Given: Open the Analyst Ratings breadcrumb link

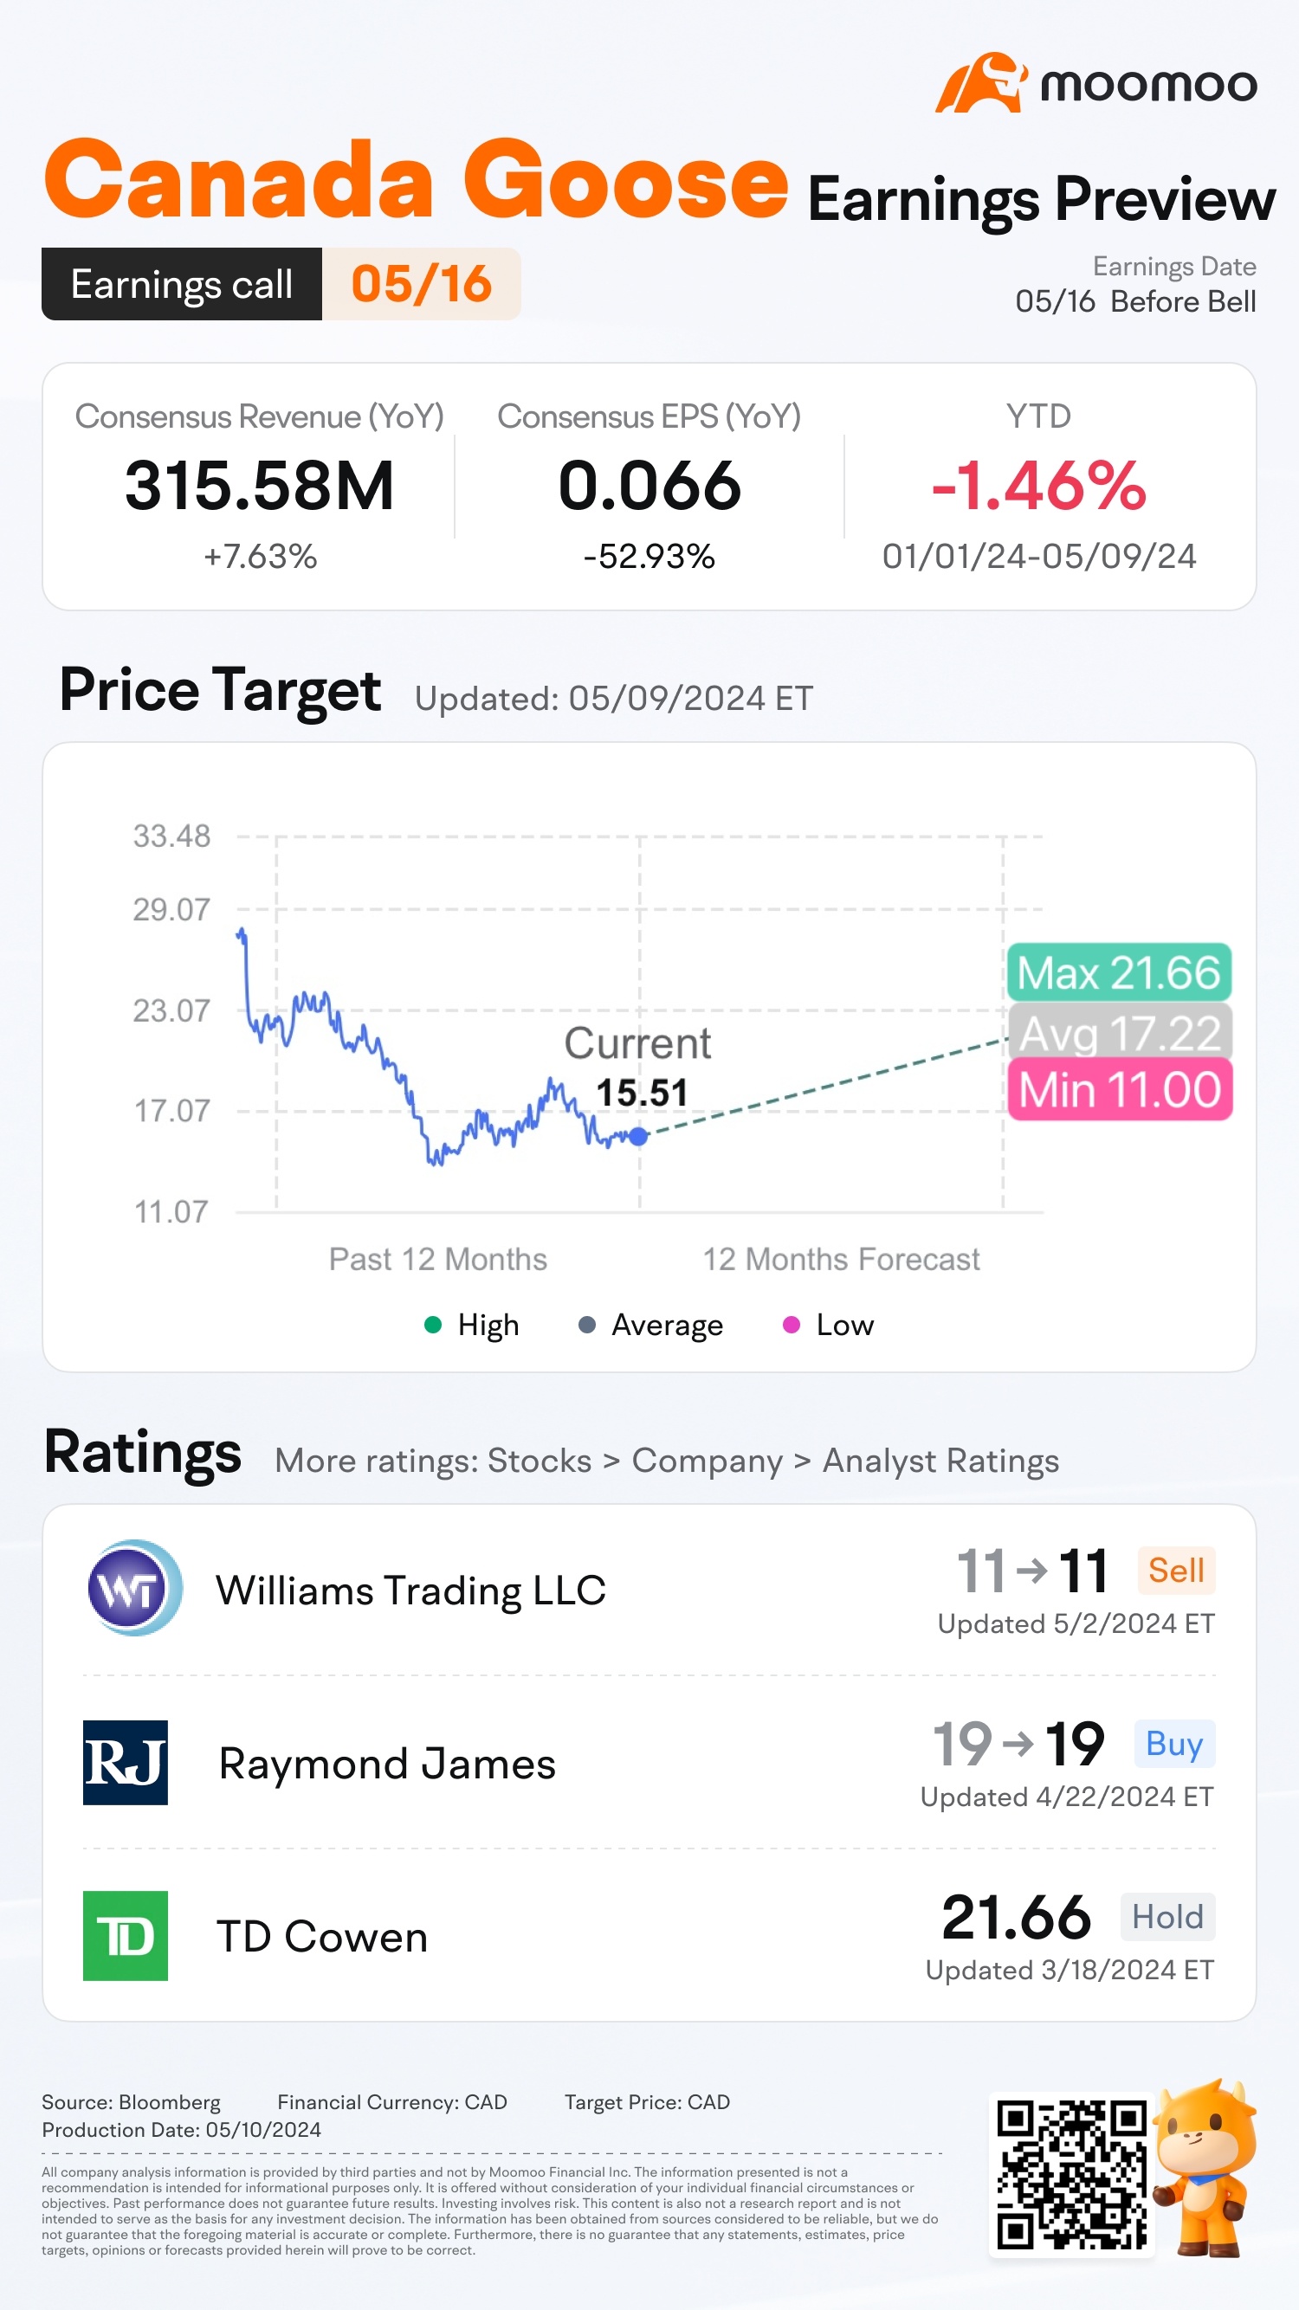Looking at the screenshot, I should (940, 1461).
